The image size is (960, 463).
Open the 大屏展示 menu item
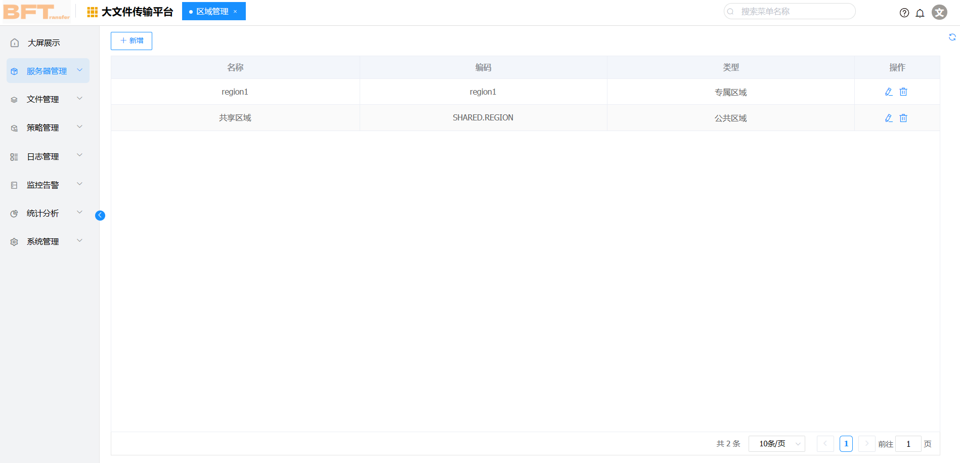44,43
